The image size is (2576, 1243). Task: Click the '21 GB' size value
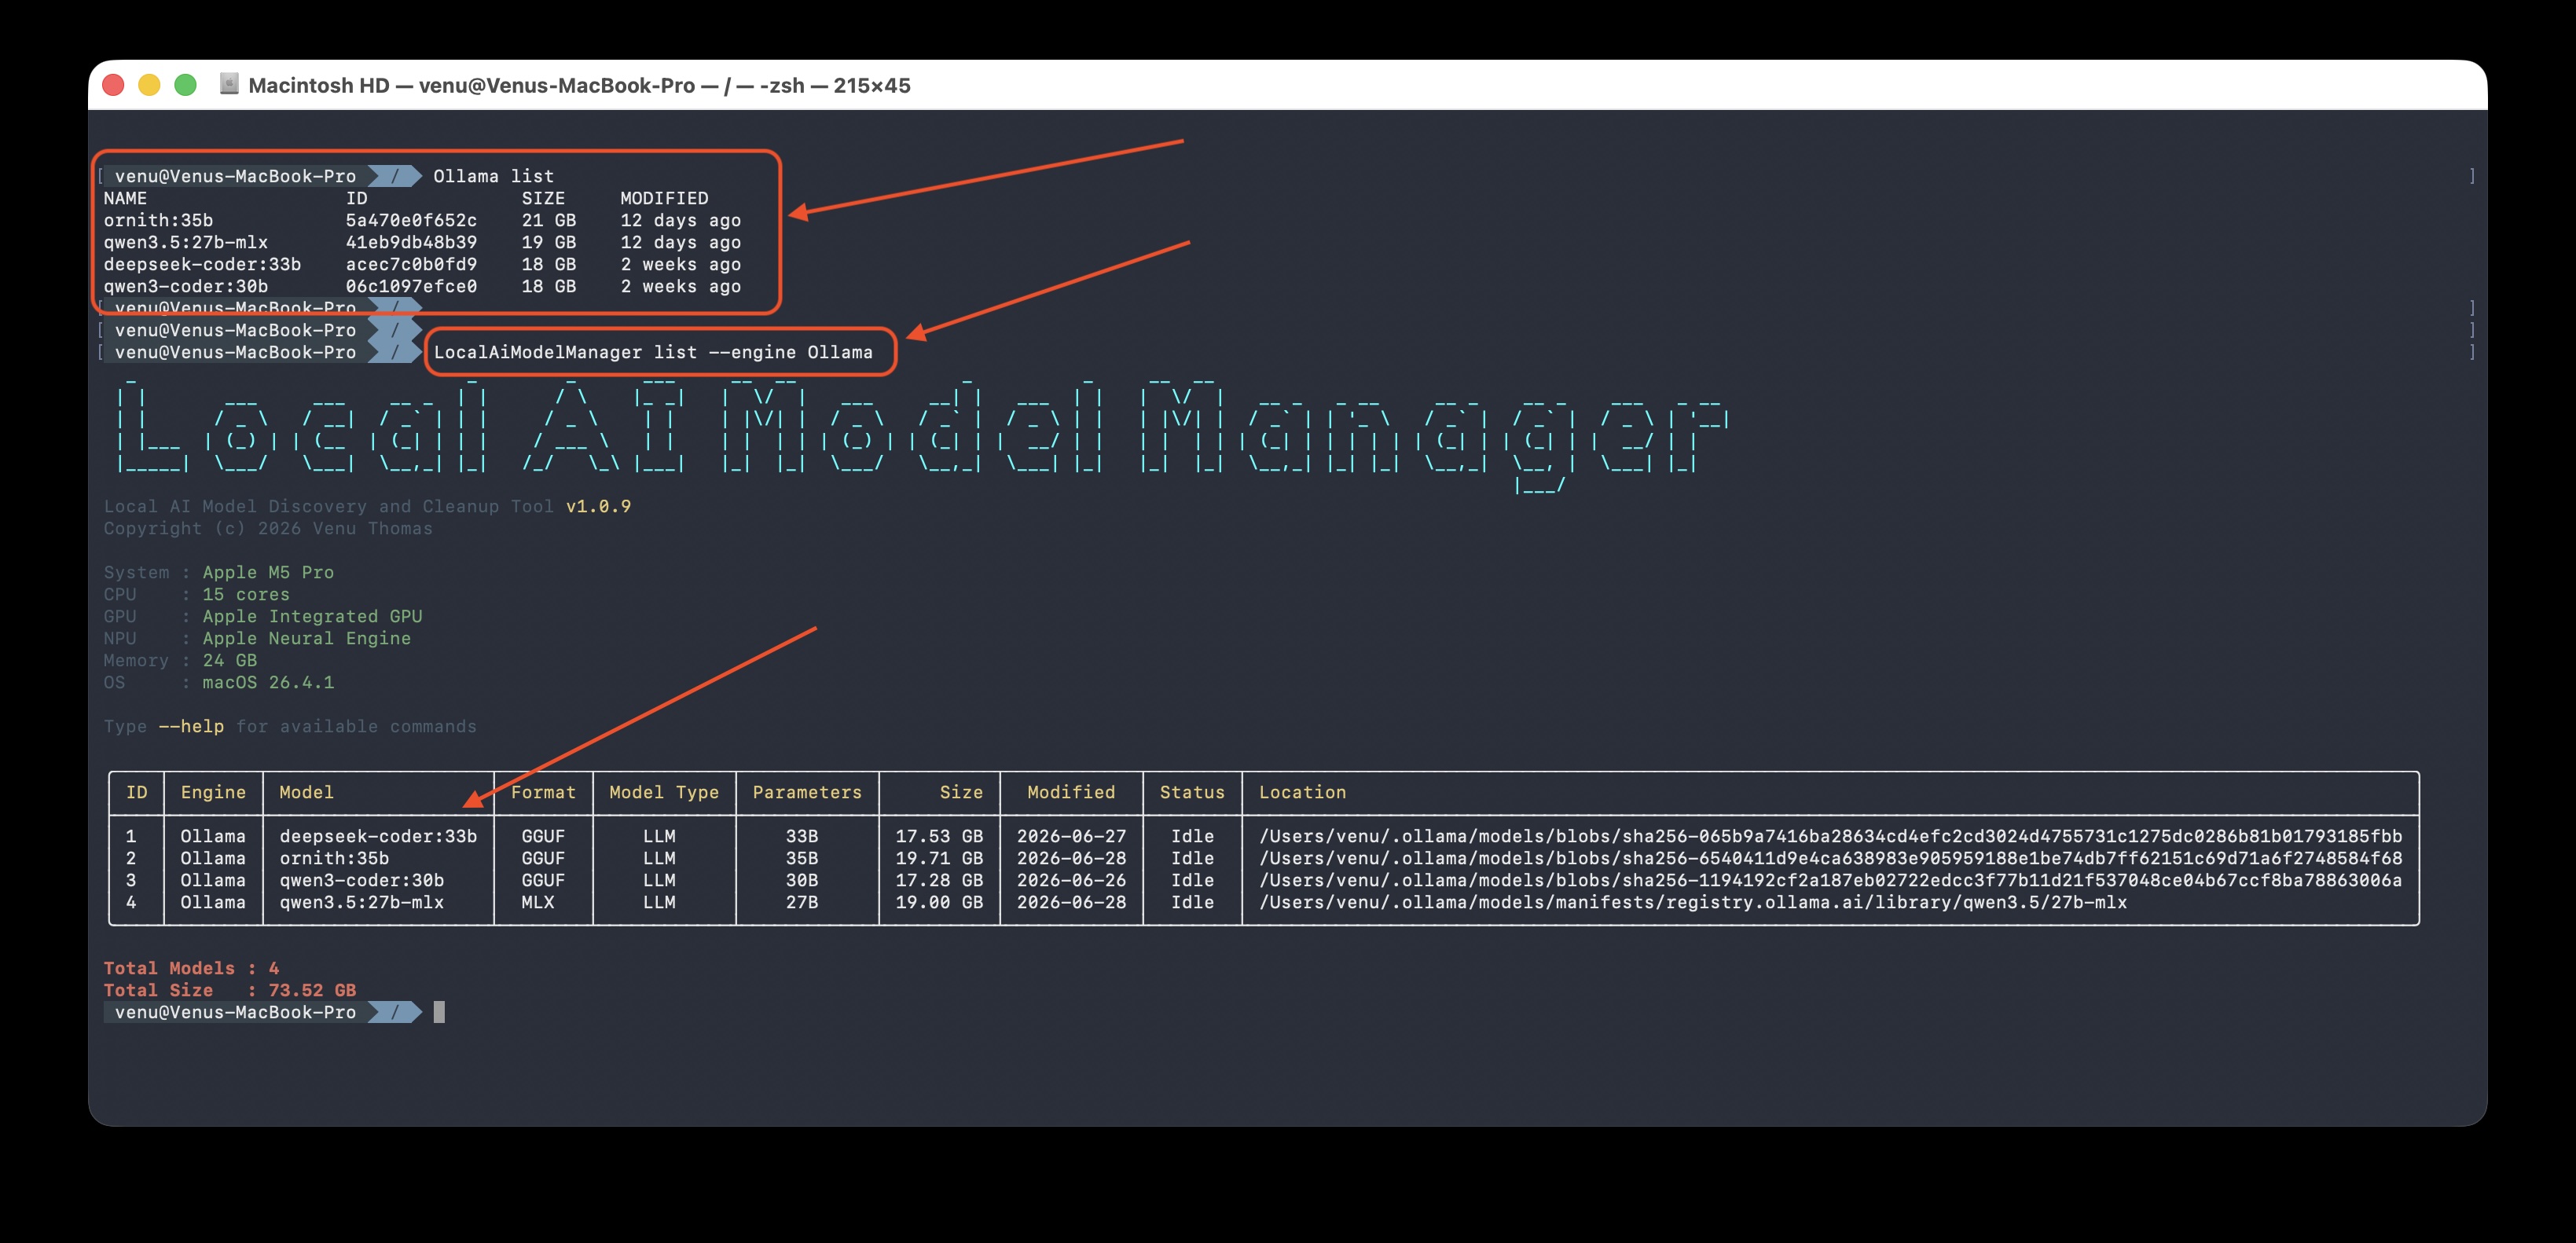549,220
